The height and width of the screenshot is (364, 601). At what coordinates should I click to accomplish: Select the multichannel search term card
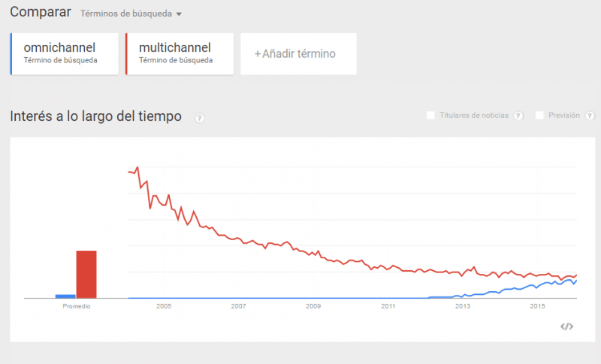pyautogui.click(x=180, y=53)
